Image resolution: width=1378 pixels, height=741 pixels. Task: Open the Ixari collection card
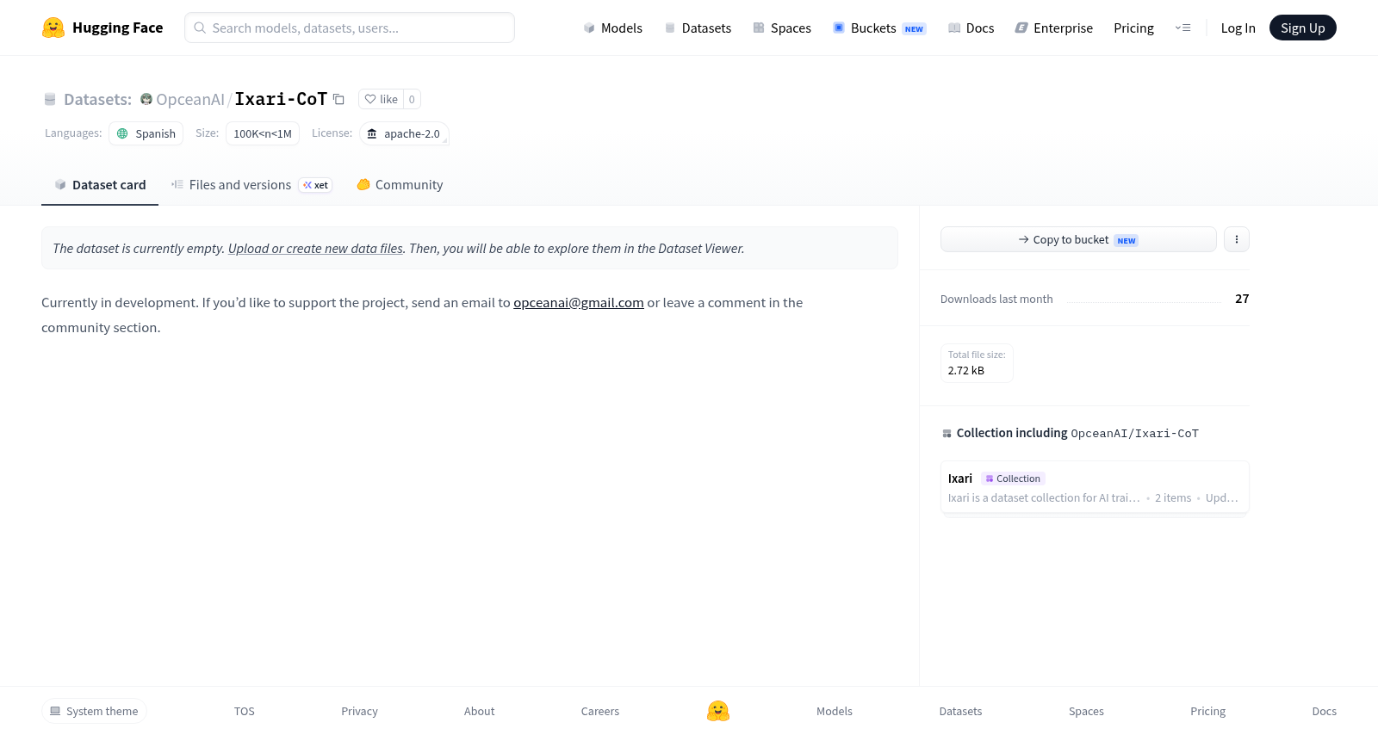coord(1095,487)
